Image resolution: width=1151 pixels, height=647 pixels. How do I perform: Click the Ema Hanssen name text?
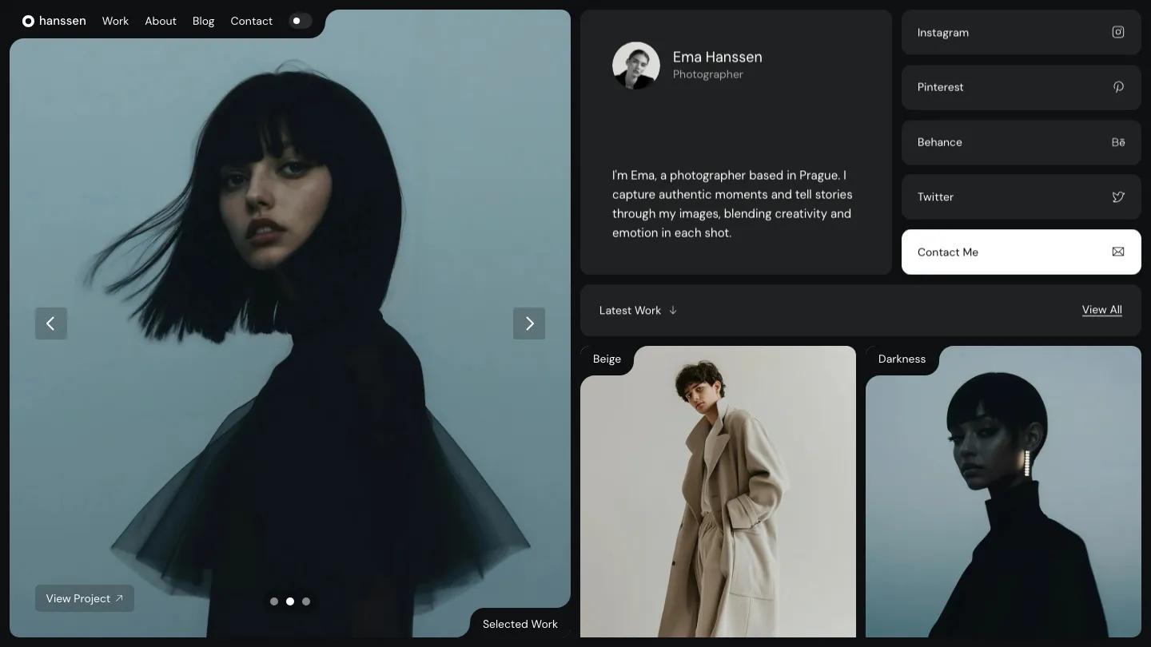718,57
